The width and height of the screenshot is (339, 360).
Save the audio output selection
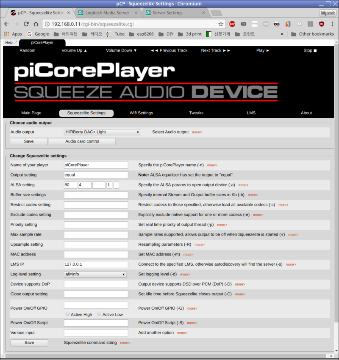(x=29, y=141)
